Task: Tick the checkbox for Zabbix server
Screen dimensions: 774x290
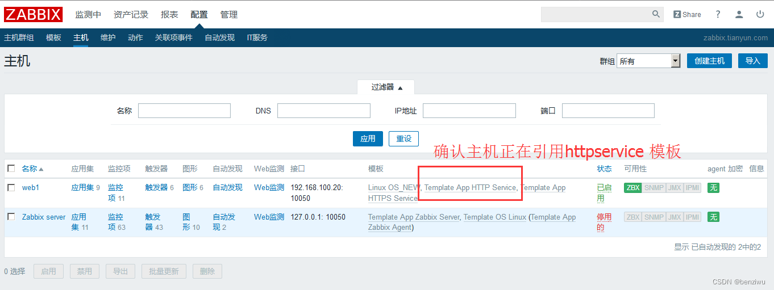Action: (x=11, y=217)
